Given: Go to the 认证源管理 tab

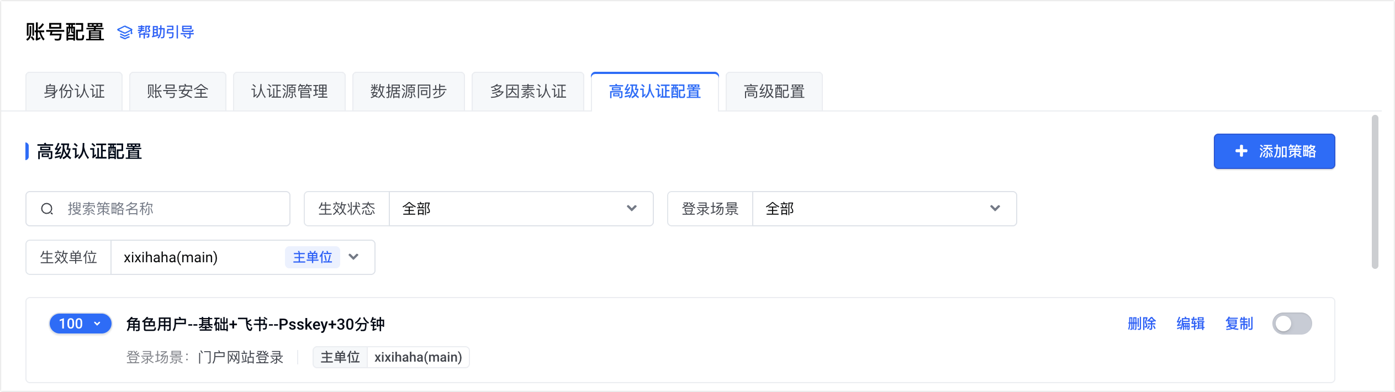Looking at the screenshot, I should pyautogui.click(x=289, y=92).
